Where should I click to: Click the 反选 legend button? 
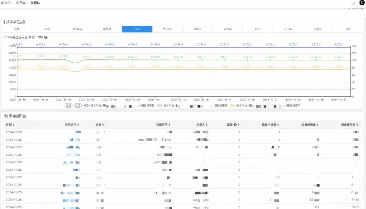(78, 106)
